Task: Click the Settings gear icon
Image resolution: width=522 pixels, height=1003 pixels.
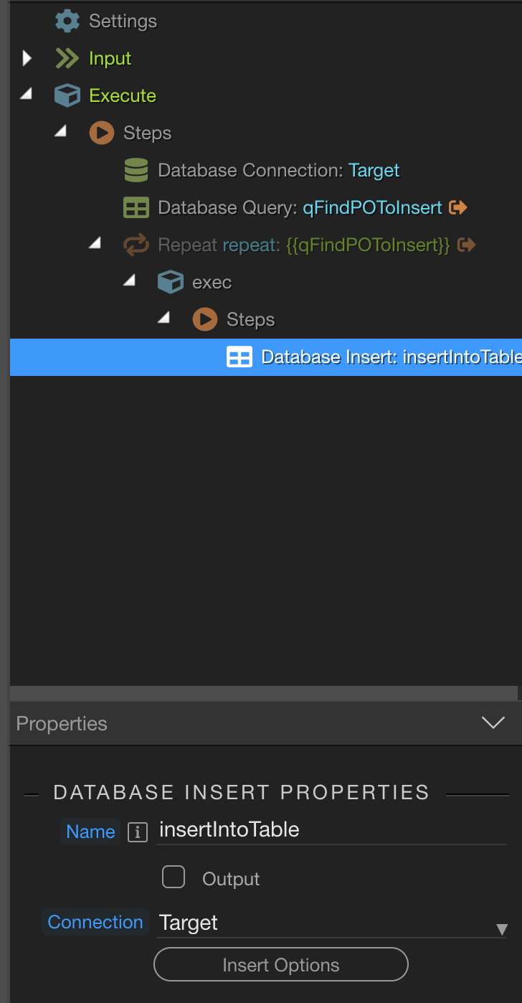Action: point(67,21)
